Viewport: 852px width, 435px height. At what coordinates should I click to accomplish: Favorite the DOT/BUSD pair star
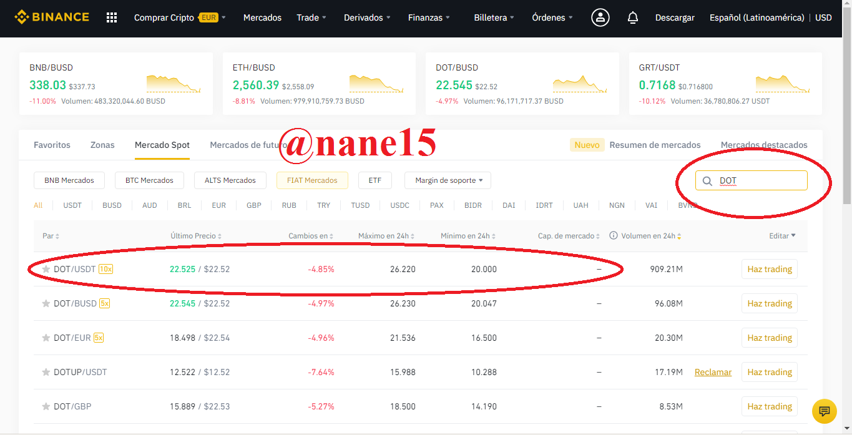[46, 303]
